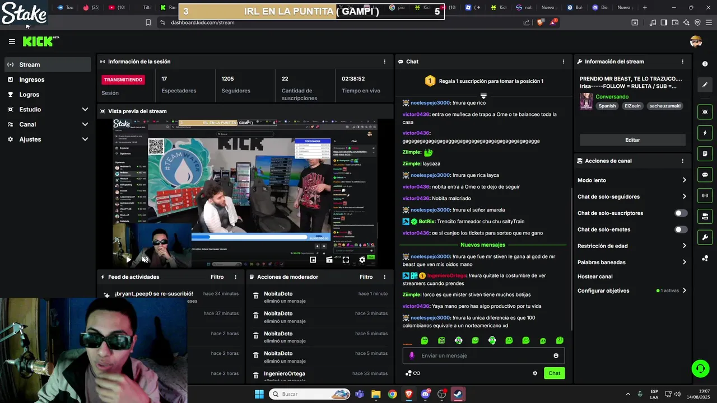
Task: Click Hostear canal option
Action: pos(595,277)
